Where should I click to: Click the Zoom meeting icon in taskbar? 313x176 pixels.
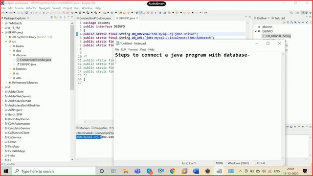pos(161,171)
